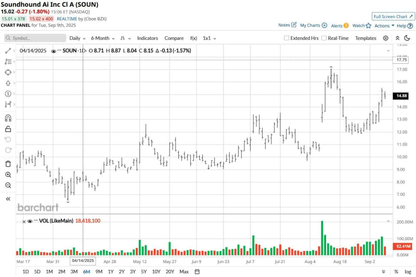This screenshot has height=277, width=416.
Task: Open the Daily frequency dropdown
Action: tap(77, 38)
